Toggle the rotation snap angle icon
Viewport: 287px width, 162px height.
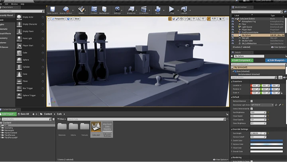pyautogui.click(x=199, y=19)
